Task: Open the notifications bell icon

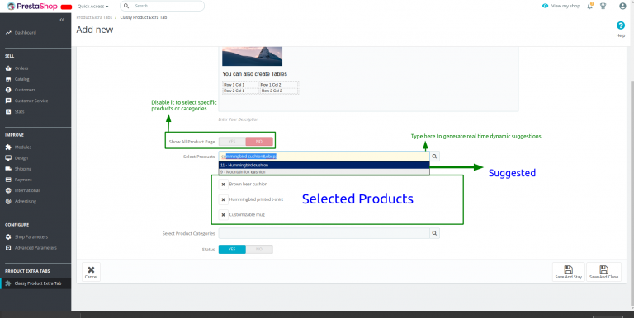Action: tap(590, 6)
